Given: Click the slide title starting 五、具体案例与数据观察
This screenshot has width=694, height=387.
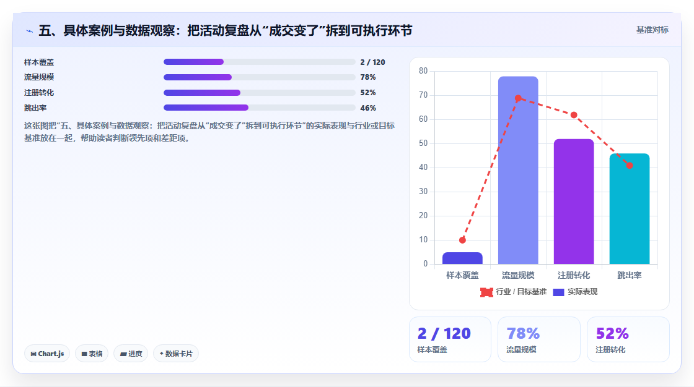Looking at the screenshot, I should [x=226, y=30].
